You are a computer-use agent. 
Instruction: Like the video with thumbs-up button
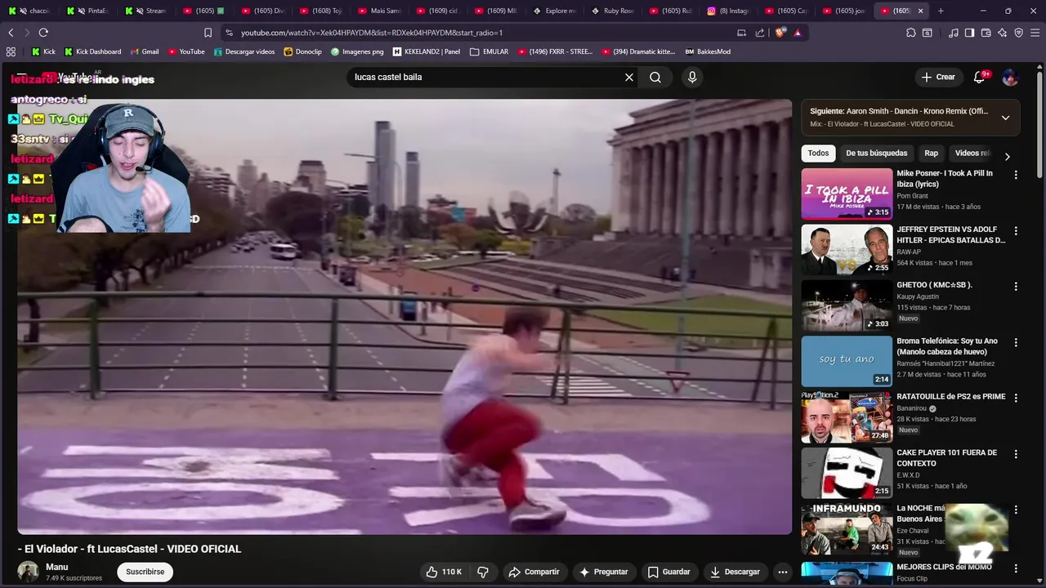(x=444, y=572)
